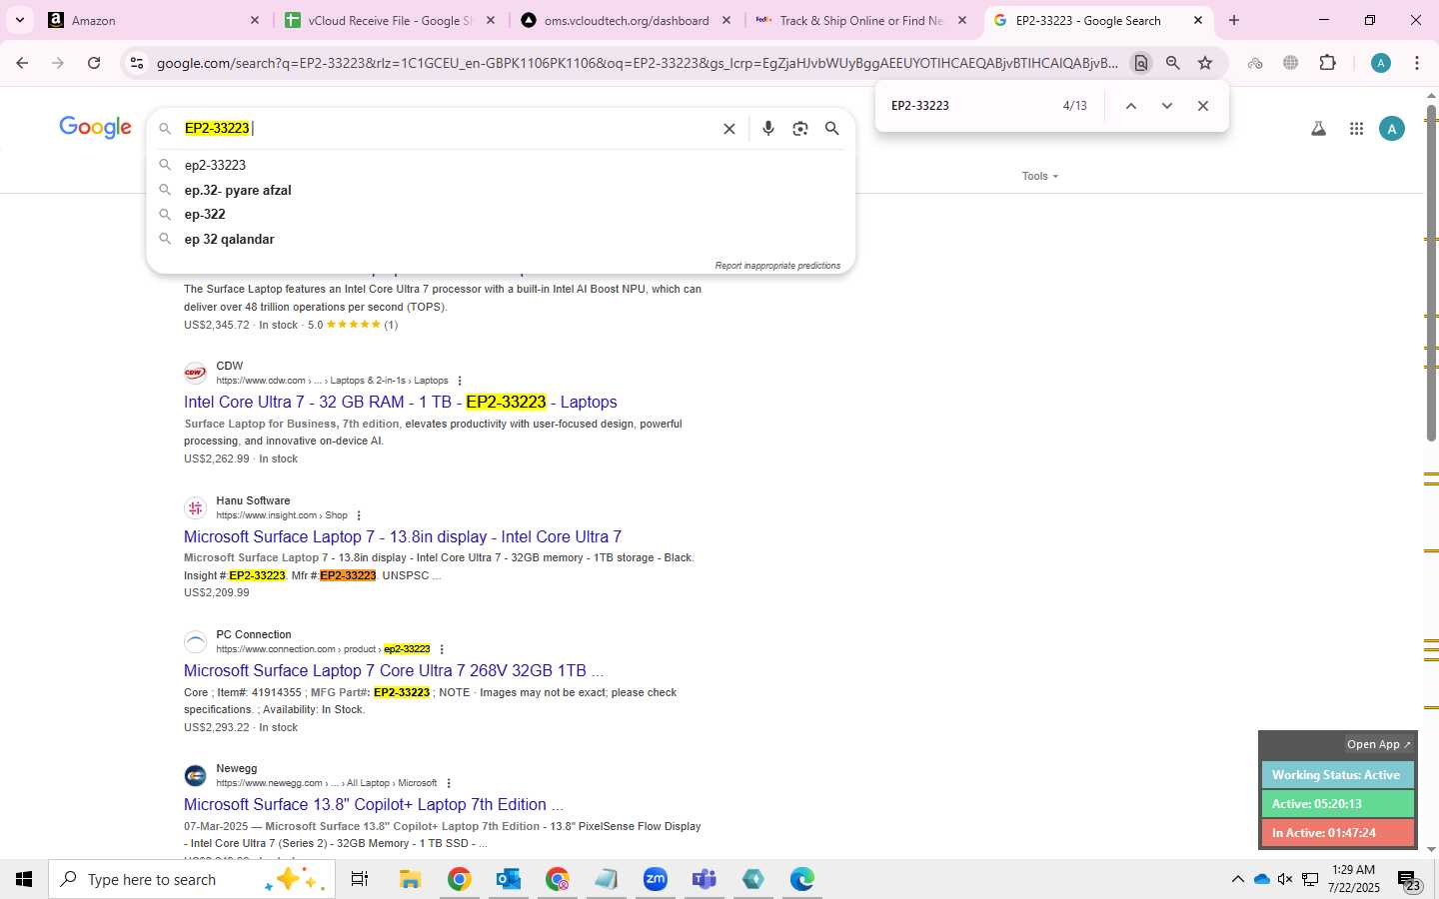Click the taskbar search box

(192, 879)
